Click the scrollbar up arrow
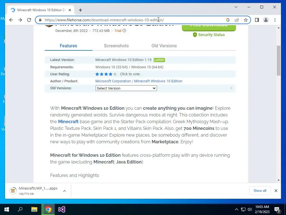 [278, 28]
